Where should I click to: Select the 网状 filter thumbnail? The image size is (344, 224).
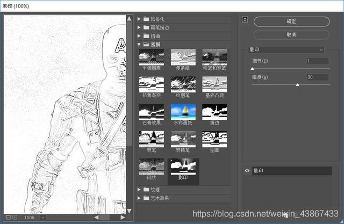click(152, 167)
